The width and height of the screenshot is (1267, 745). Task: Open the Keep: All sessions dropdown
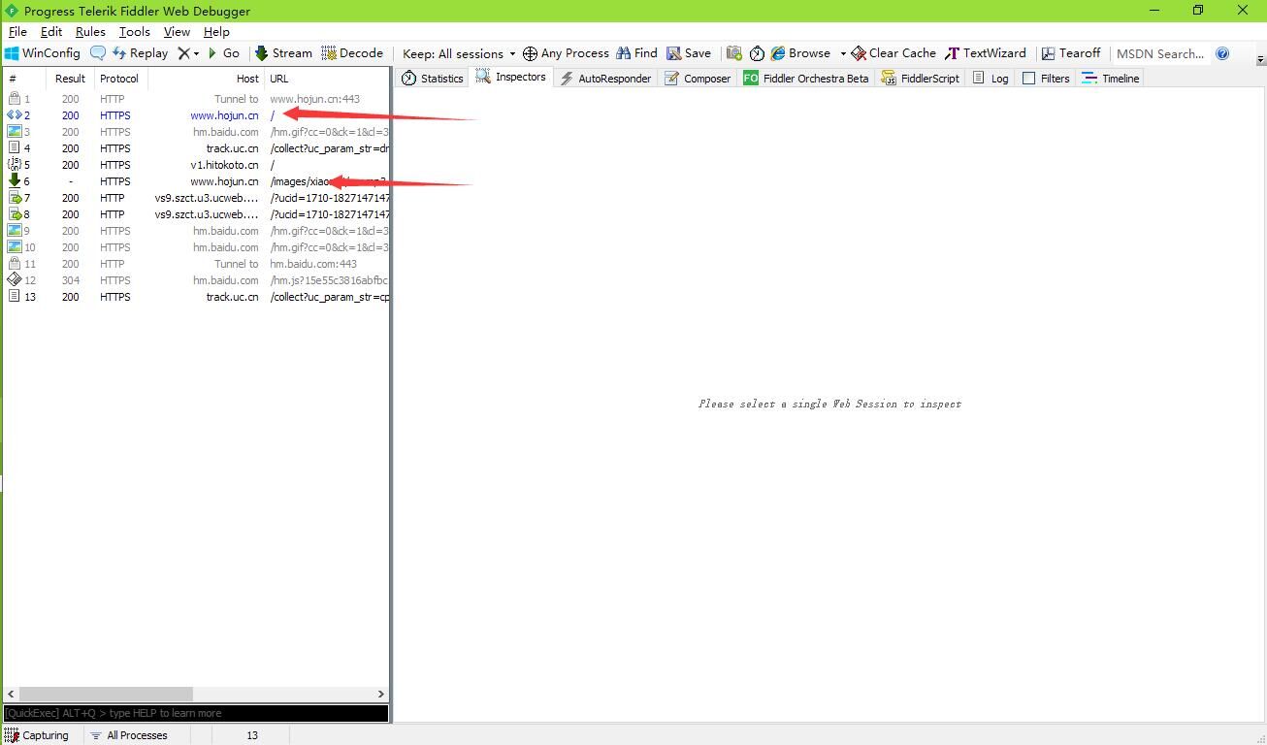point(459,53)
